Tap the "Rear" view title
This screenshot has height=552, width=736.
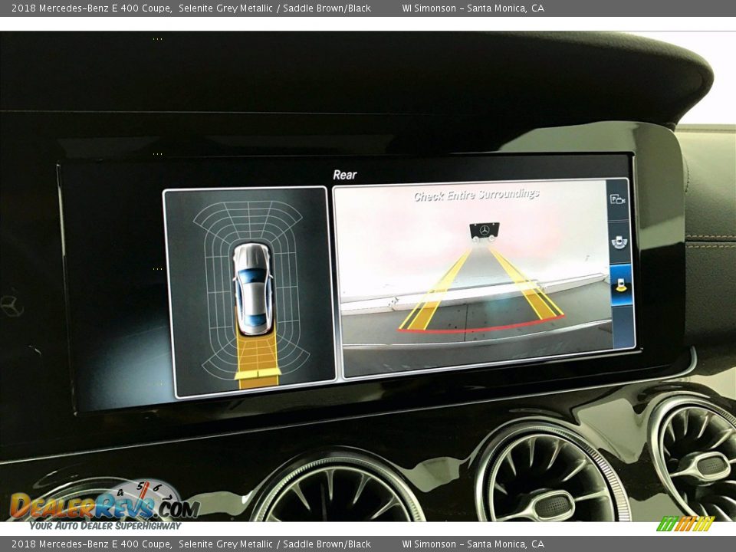point(344,175)
